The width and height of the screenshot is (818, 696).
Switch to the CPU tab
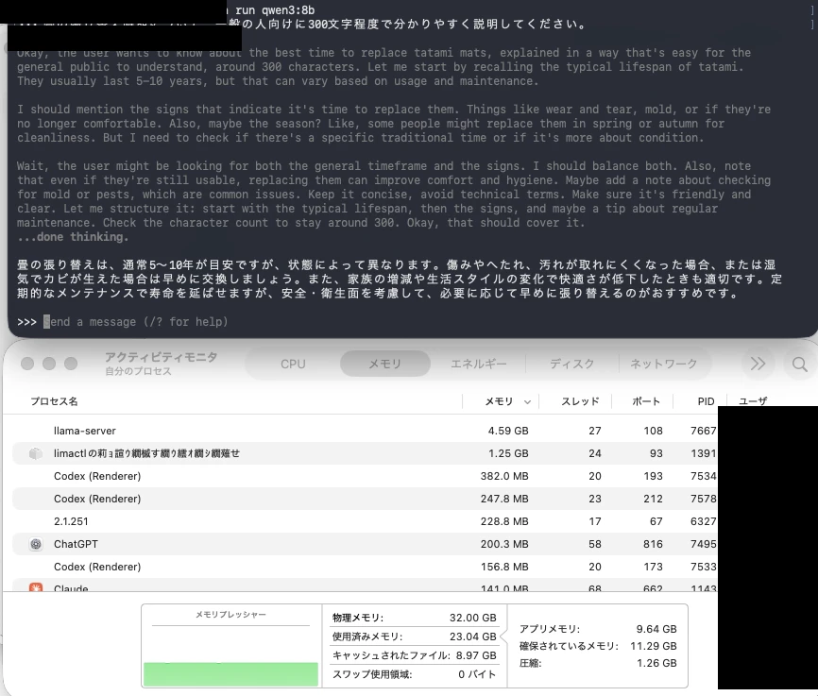click(293, 364)
